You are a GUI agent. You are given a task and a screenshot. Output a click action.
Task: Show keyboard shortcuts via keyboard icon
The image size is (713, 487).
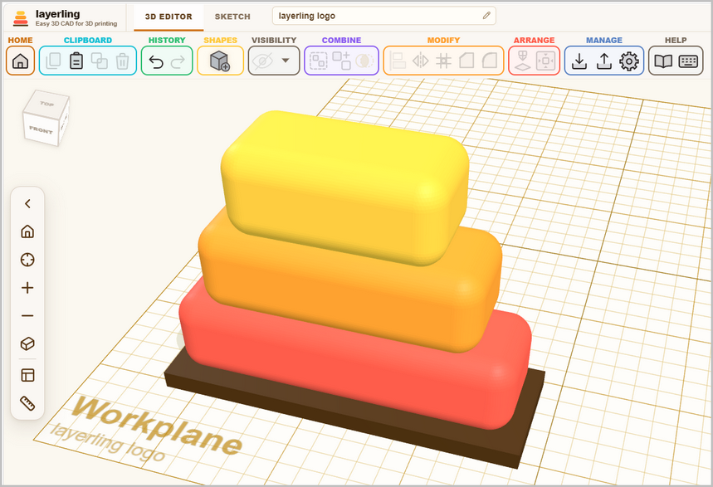(688, 61)
